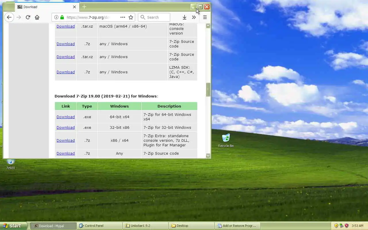Click the page scrollbar down arrow
This screenshot has width=368, height=230.
208,156
